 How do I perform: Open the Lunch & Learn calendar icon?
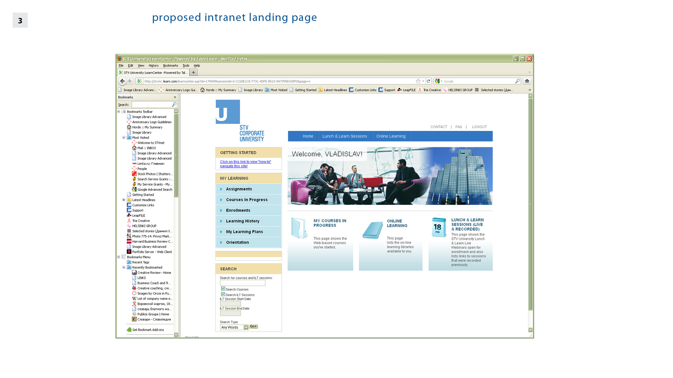pos(439,227)
